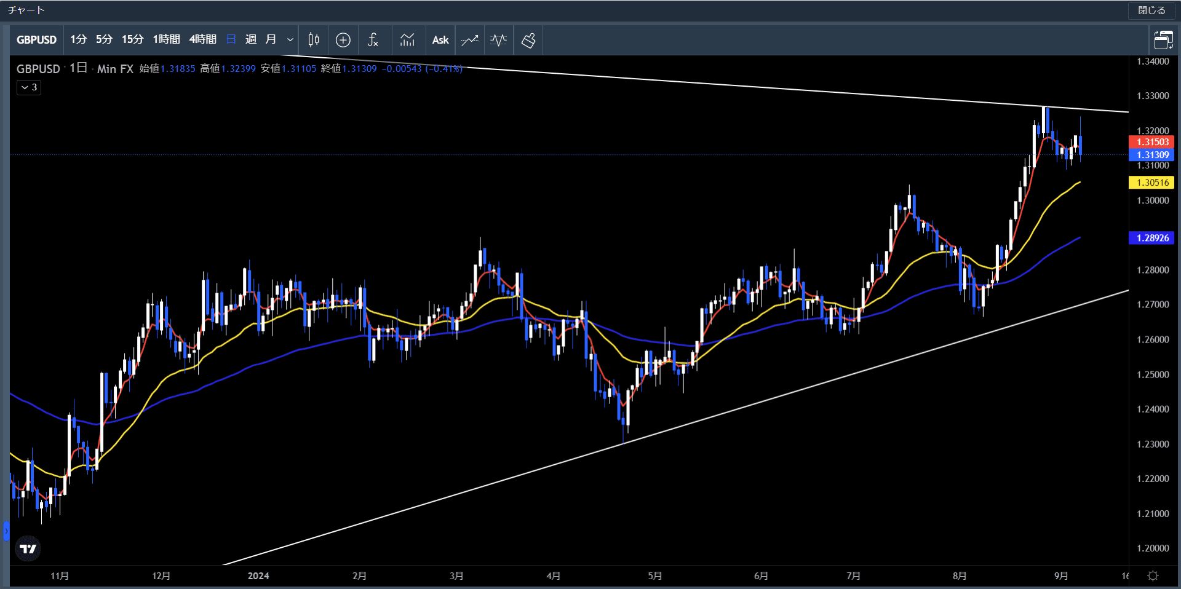The height and width of the screenshot is (589, 1181).
Task: Select the 15分 timeframe
Action: pos(132,40)
